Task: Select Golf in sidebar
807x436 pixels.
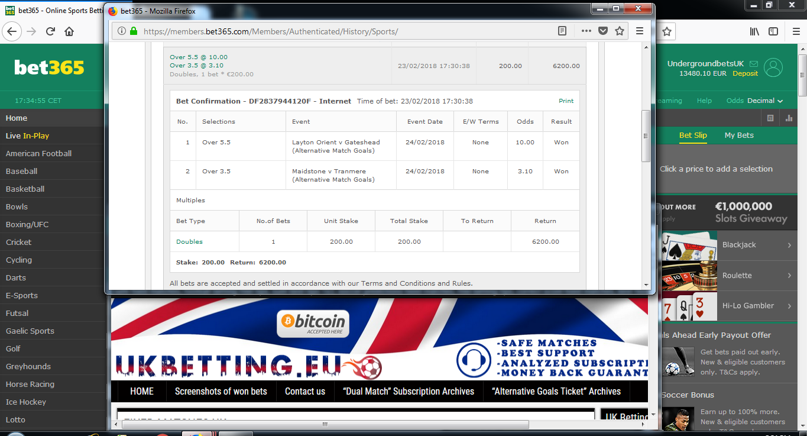Action: pos(53,348)
